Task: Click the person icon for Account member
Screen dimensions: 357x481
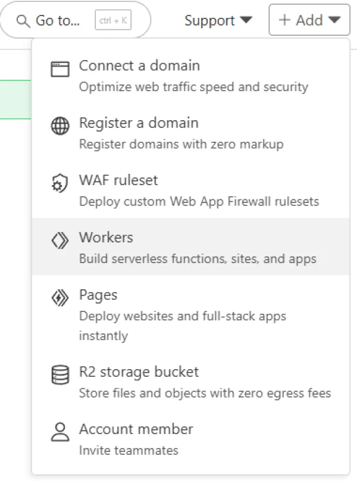Action: (60, 432)
